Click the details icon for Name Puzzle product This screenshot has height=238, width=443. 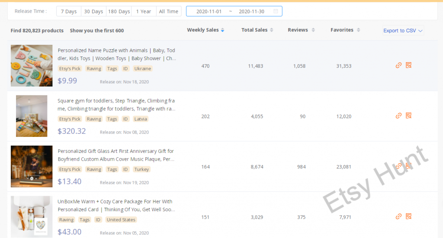tap(408, 65)
